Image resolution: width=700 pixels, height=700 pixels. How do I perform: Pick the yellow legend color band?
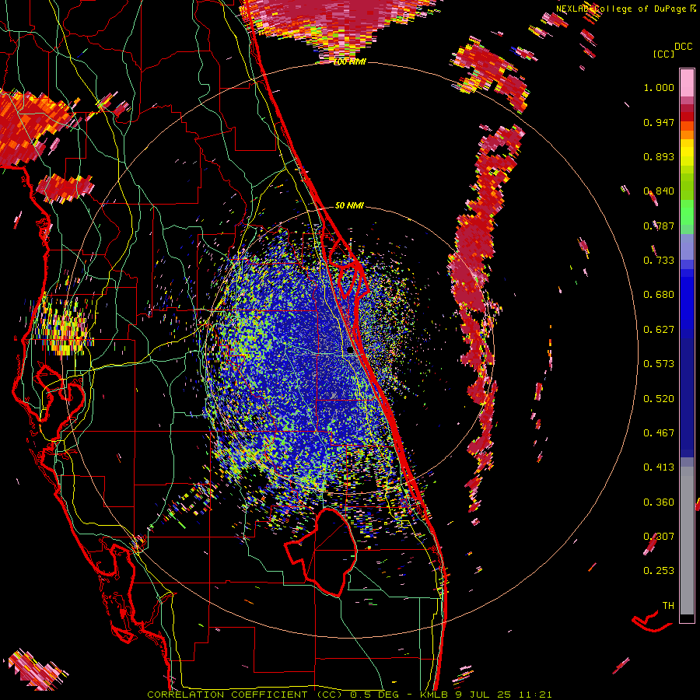tap(687, 152)
